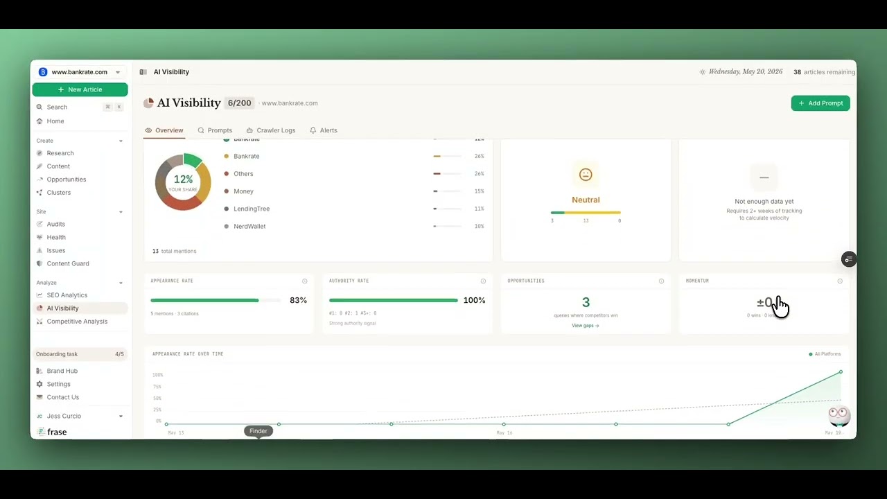Click the View gaps link
Viewport: 887px width, 499px height.
click(586, 326)
